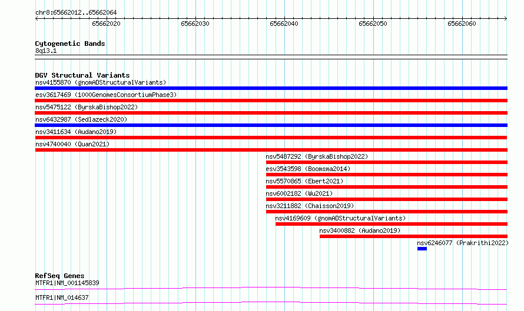Select the magenta line under MTFR1|NM_001145839
Screen dimensions: 524x311
271,288
